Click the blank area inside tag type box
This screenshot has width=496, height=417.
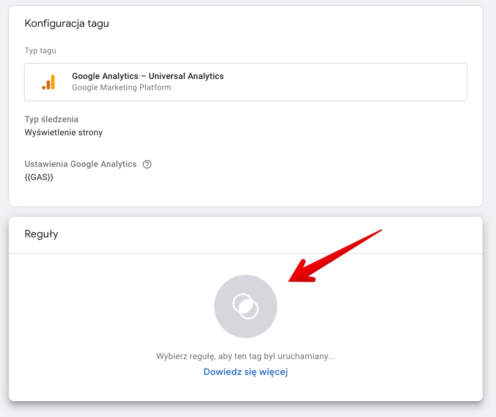(x=348, y=82)
